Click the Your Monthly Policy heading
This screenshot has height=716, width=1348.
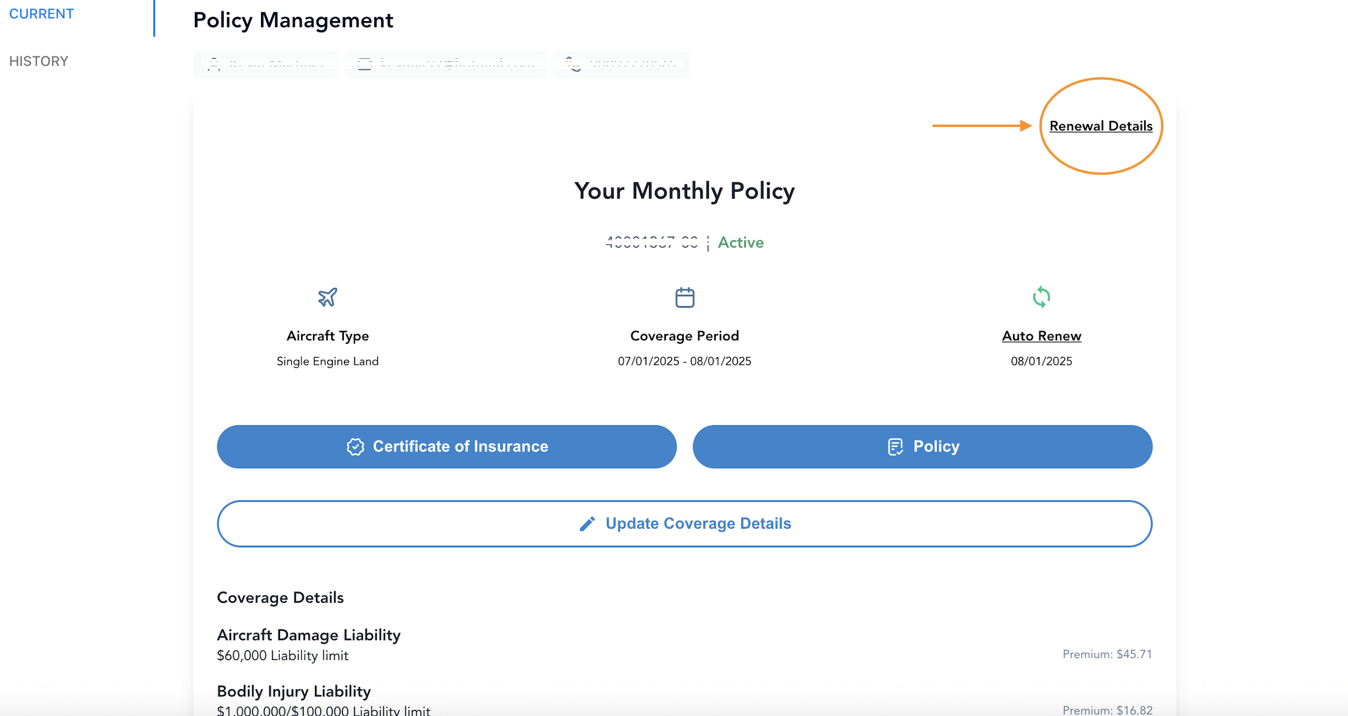(684, 191)
